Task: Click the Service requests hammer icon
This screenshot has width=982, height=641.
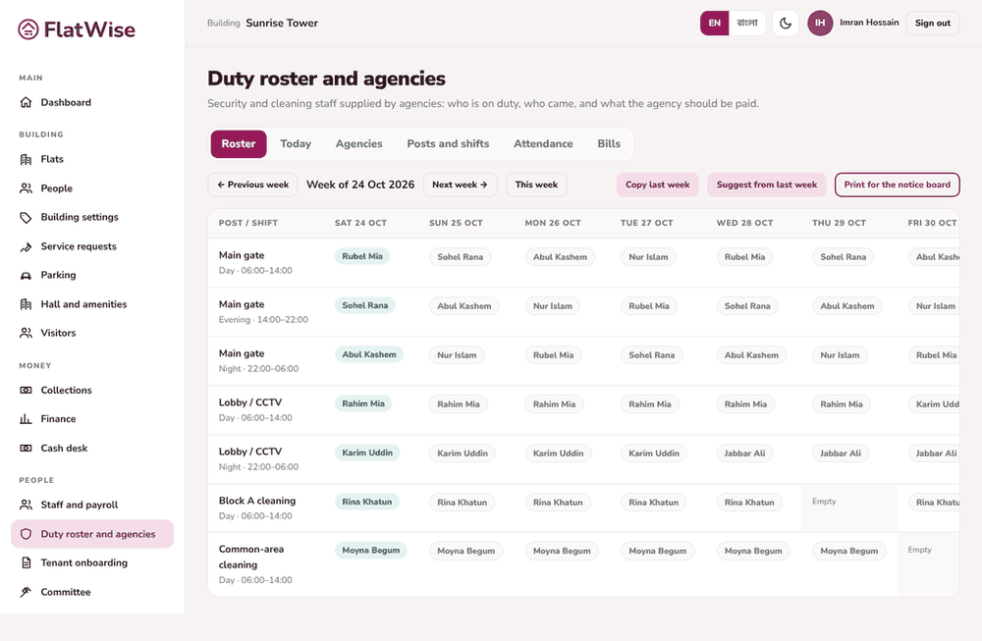Action: [x=26, y=246]
